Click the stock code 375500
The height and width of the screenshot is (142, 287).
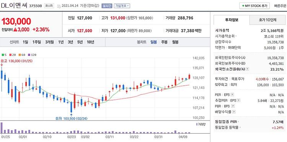point(36,6)
